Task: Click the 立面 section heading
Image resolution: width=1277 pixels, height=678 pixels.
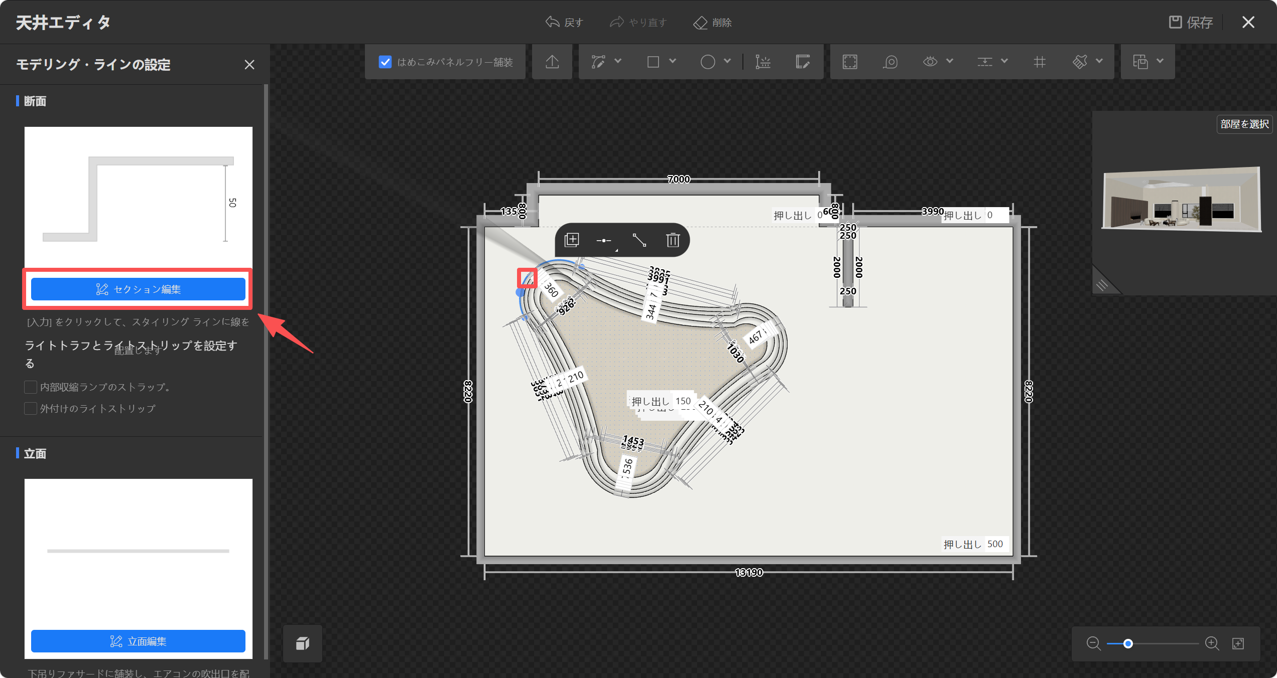Action: click(x=35, y=454)
